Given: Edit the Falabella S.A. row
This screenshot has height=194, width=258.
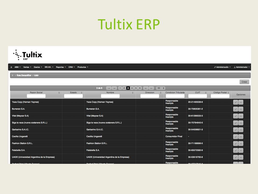Looking at the screenshot, I should point(235,150).
